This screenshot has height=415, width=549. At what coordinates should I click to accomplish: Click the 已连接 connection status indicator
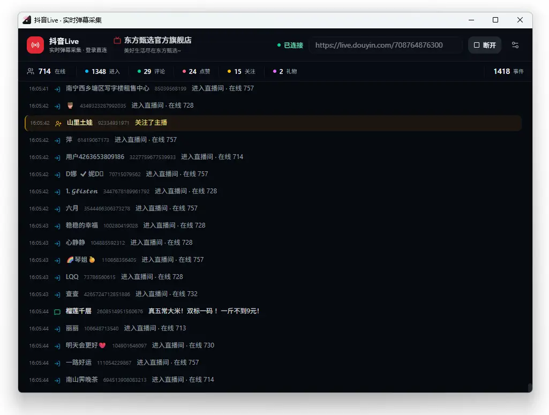pyautogui.click(x=290, y=45)
